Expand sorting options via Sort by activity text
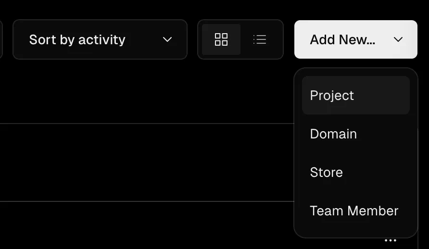This screenshot has height=249, width=429. (77, 39)
